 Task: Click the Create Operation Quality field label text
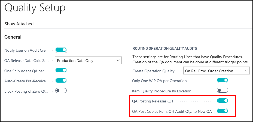pos(155,71)
